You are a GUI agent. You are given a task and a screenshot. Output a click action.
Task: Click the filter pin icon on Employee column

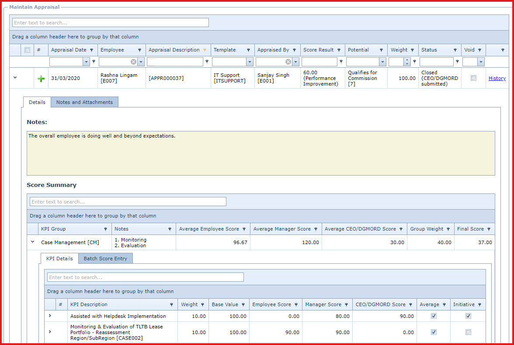click(139, 50)
